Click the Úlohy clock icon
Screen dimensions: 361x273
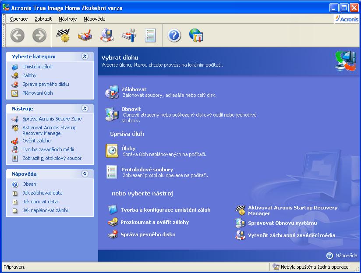click(x=112, y=151)
